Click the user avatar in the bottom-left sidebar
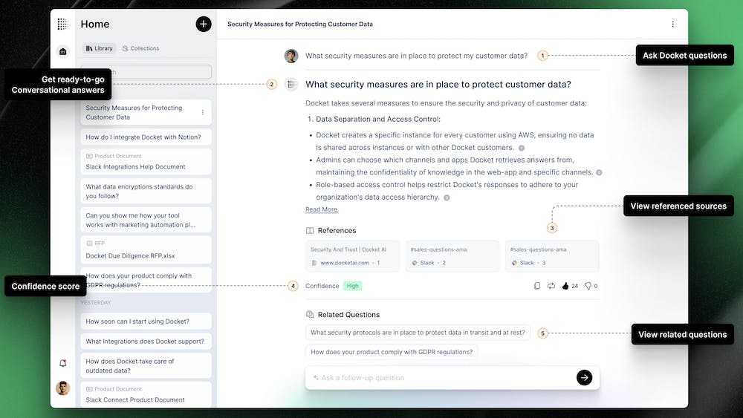This screenshot has height=418, width=743. [62, 388]
